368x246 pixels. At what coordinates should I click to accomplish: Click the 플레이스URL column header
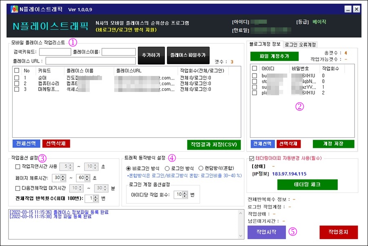click(129, 71)
